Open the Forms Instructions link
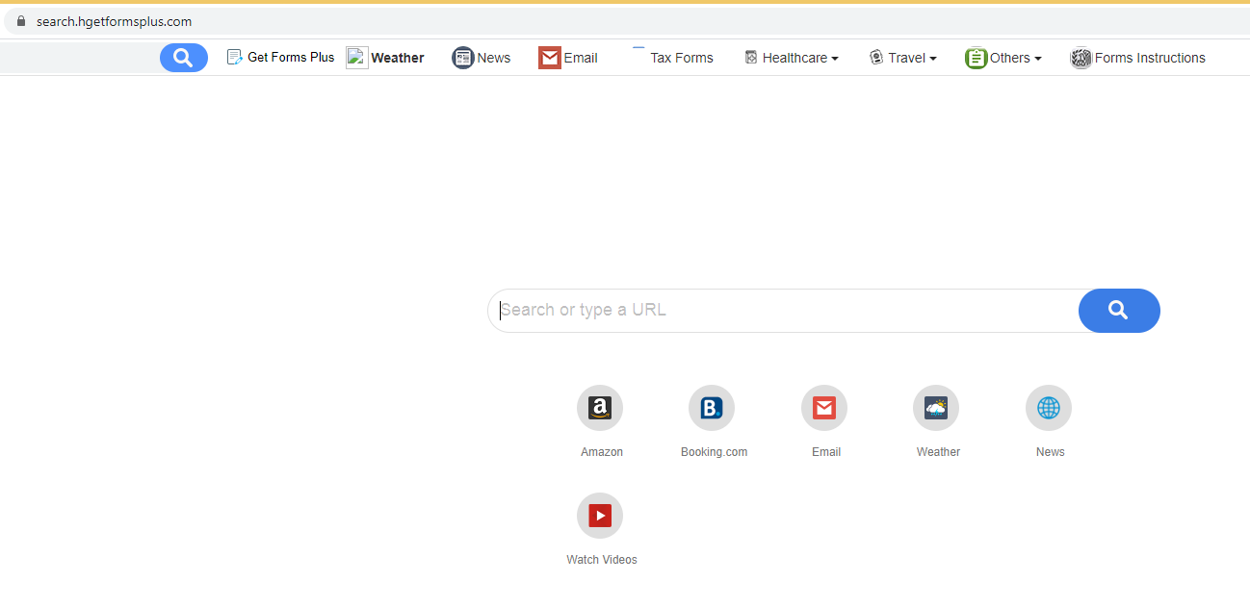Screen dimensions: 1250x607 (x=1138, y=58)
